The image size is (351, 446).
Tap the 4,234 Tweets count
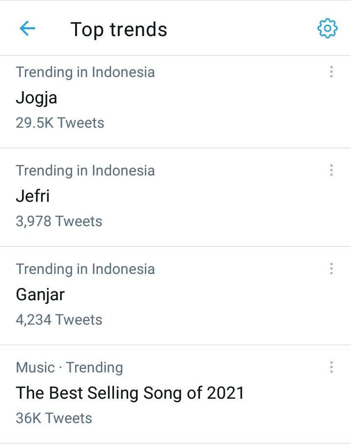pyautogui.click(x=59, y=320)
